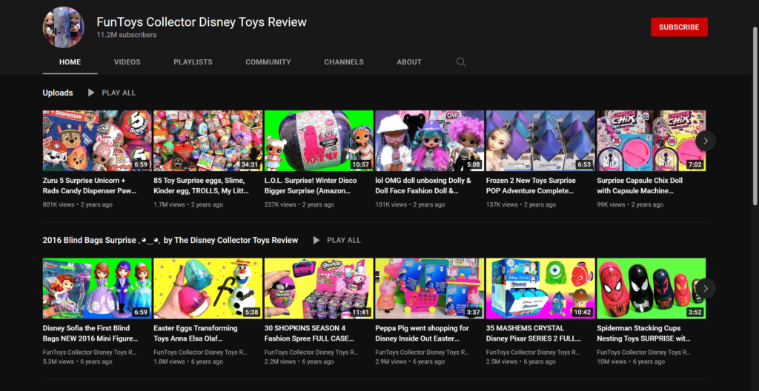The width and height of the screenshot is (759, 391).
Task: Open Easter Eggs Transforming Toys thumbnail
Action: 208,288
